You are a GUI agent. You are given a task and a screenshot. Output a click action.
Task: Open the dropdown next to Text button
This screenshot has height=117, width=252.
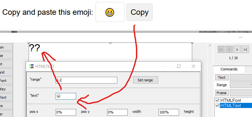tap(241, 77)
